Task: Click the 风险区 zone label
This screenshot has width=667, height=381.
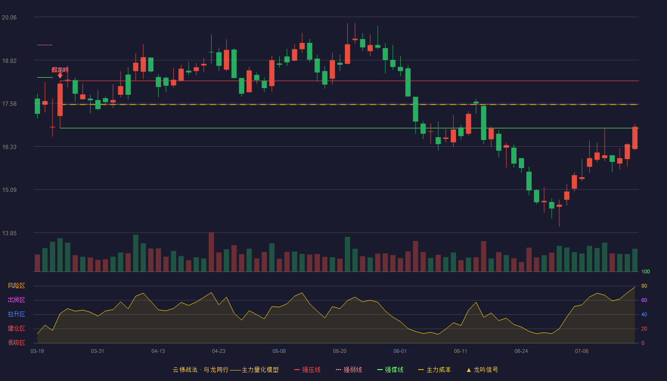Action: [x=16, y=286]
